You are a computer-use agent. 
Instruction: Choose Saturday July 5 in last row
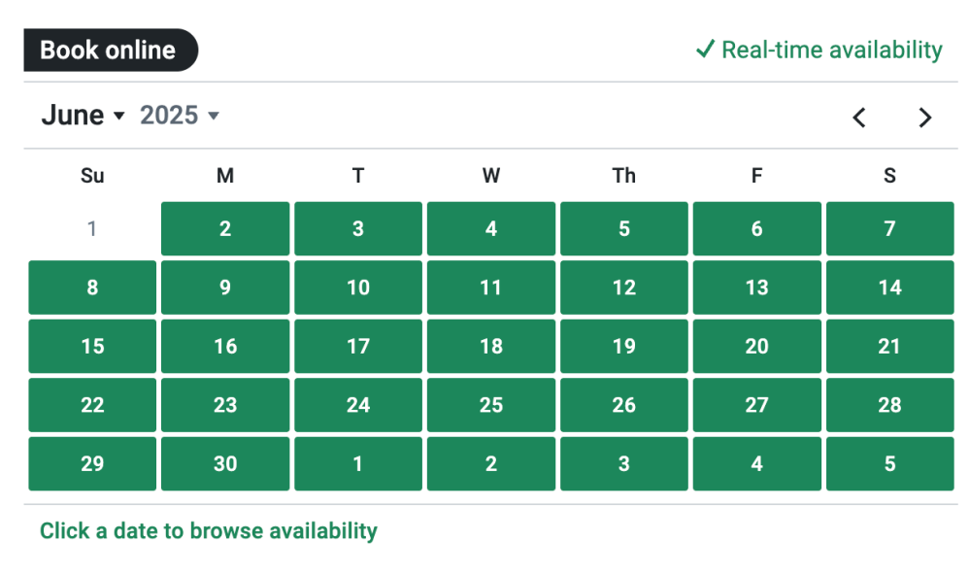coord(889,464)
